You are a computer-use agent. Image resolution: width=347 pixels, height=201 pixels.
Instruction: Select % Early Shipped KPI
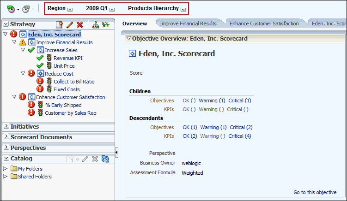point(63,105)
